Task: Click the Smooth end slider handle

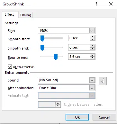Action: point(42,48)
